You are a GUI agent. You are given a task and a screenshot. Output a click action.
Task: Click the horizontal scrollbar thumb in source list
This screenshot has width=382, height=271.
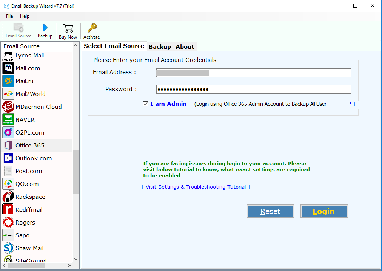tap(26, 265)
